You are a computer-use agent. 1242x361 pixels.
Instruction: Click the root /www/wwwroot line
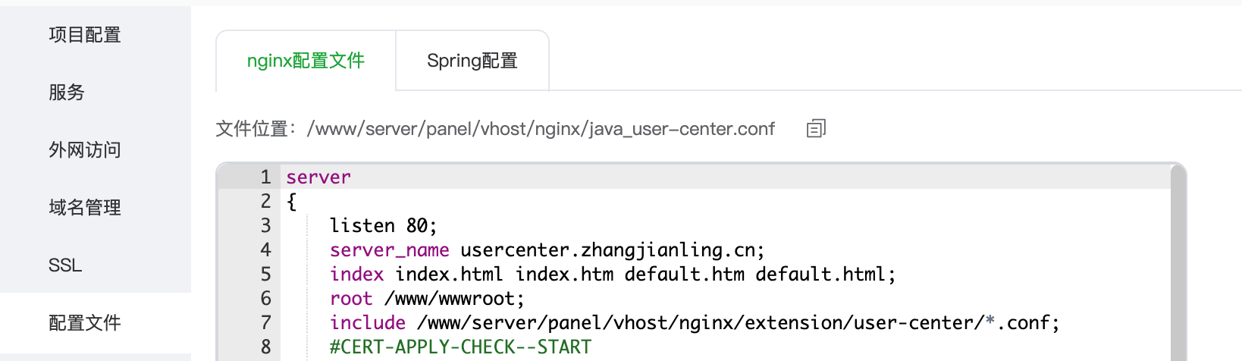click(426, 299)
